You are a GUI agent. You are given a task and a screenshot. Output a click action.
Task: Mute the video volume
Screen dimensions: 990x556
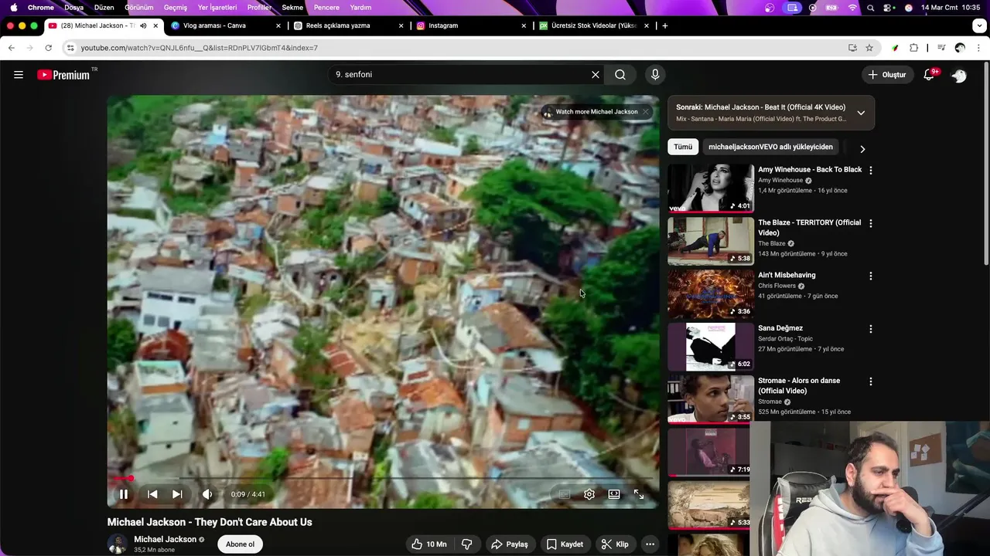[x=207, y=494]
